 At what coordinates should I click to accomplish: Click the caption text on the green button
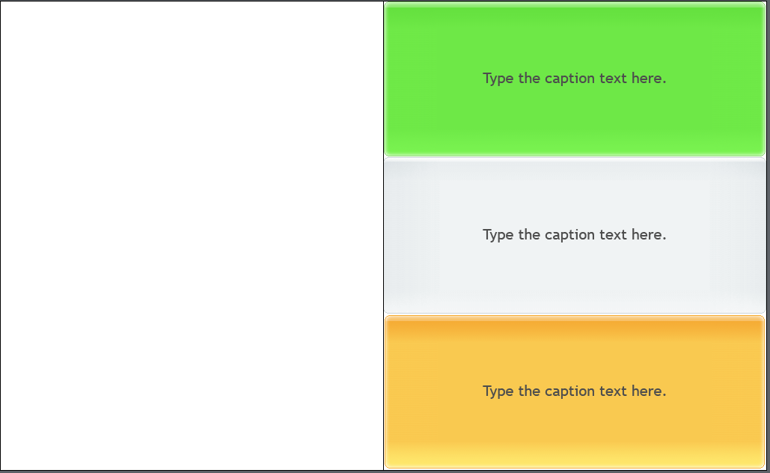click(574, 79)
